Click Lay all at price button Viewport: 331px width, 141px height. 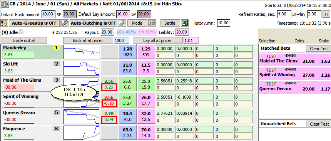[x=157, y=40]
